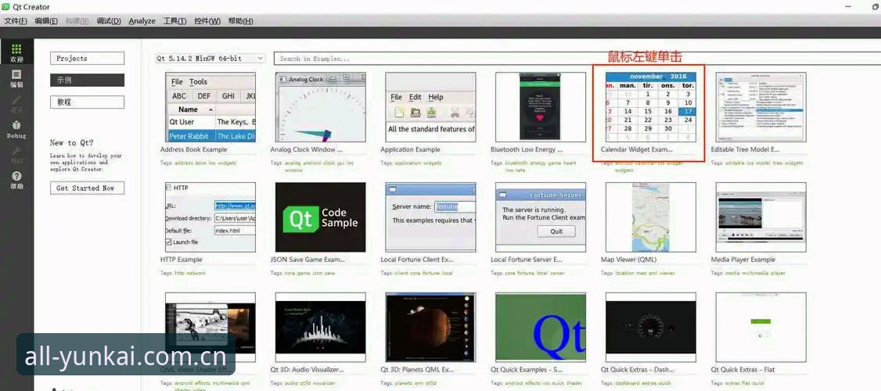Click 'multimedia' tag under Media Player Example
This screenshot has height=391, width=881.
[x=754, y=273]
